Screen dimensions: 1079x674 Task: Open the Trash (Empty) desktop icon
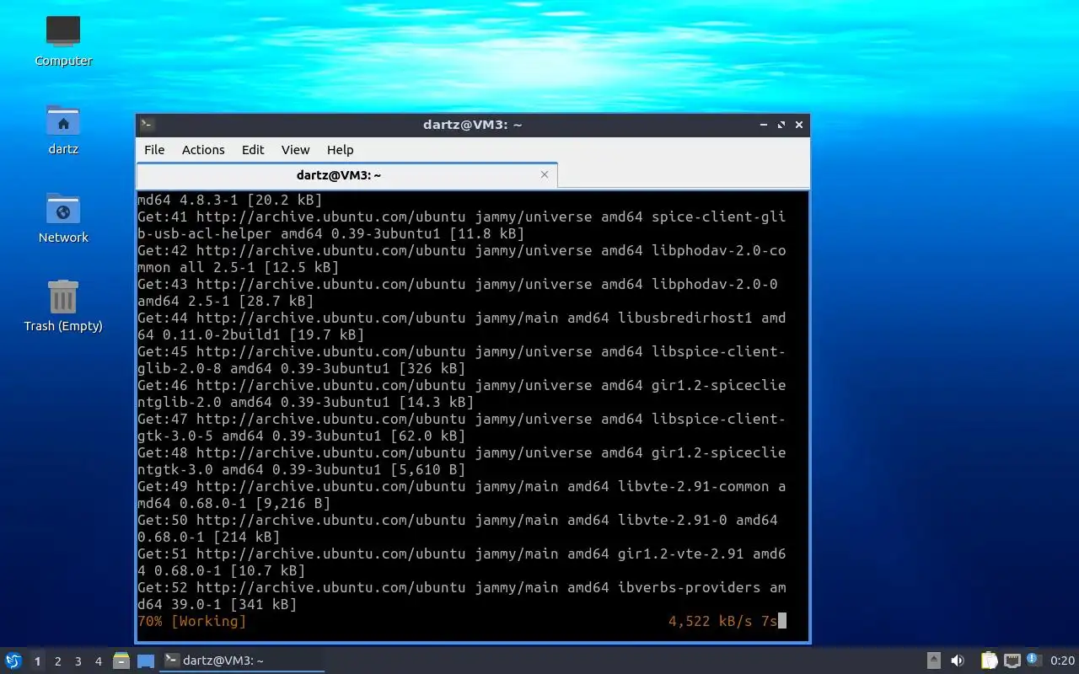tap(63, 306)
